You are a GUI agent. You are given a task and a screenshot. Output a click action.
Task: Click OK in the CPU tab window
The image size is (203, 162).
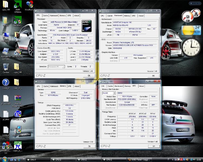click(x=89, y=76)
